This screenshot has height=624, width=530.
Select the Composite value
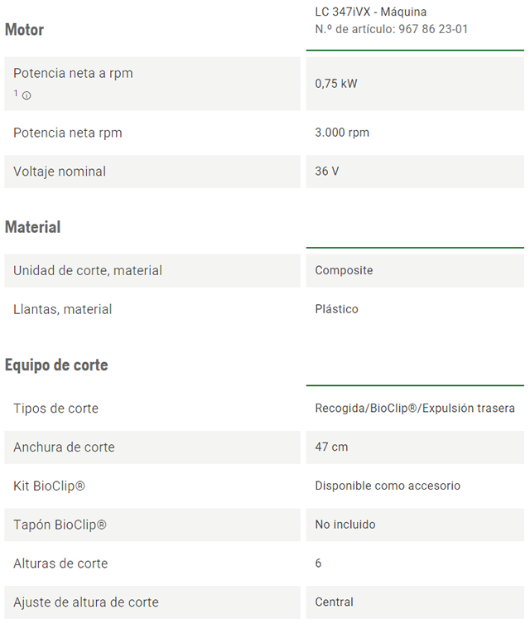tap(344, 270)
